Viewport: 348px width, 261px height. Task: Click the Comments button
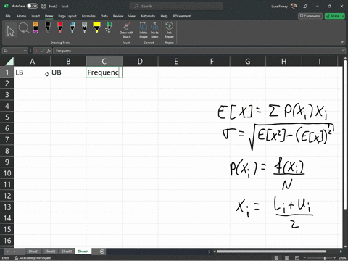(x=310, y=16)
